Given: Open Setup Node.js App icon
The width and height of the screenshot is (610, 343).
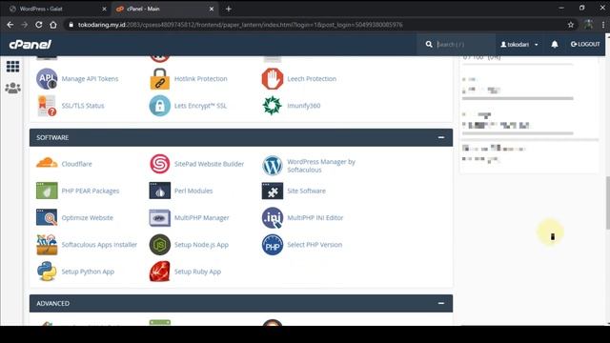Looking at the screenshot, I should click(x=159, y=245).
